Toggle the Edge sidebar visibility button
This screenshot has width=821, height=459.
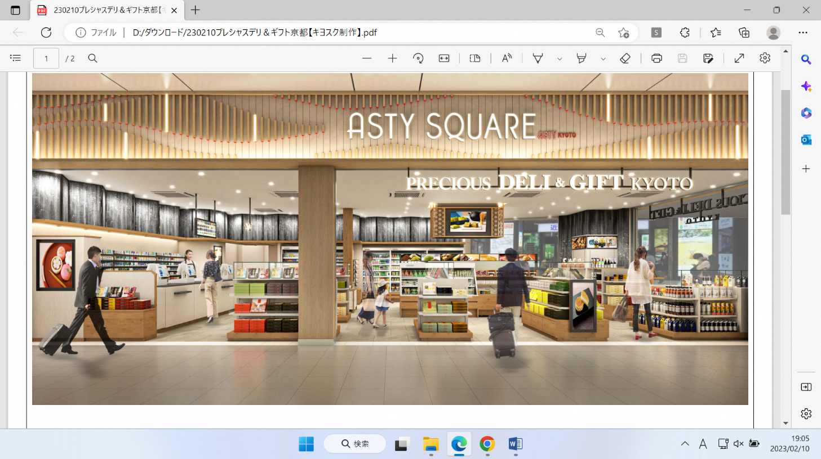point(806,387)
